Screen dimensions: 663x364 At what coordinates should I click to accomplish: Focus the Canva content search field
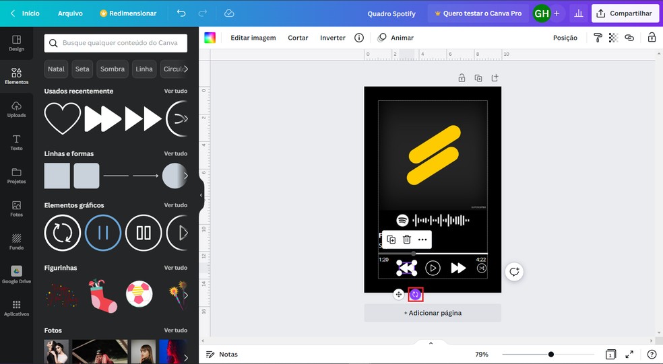tap(115, 43)
